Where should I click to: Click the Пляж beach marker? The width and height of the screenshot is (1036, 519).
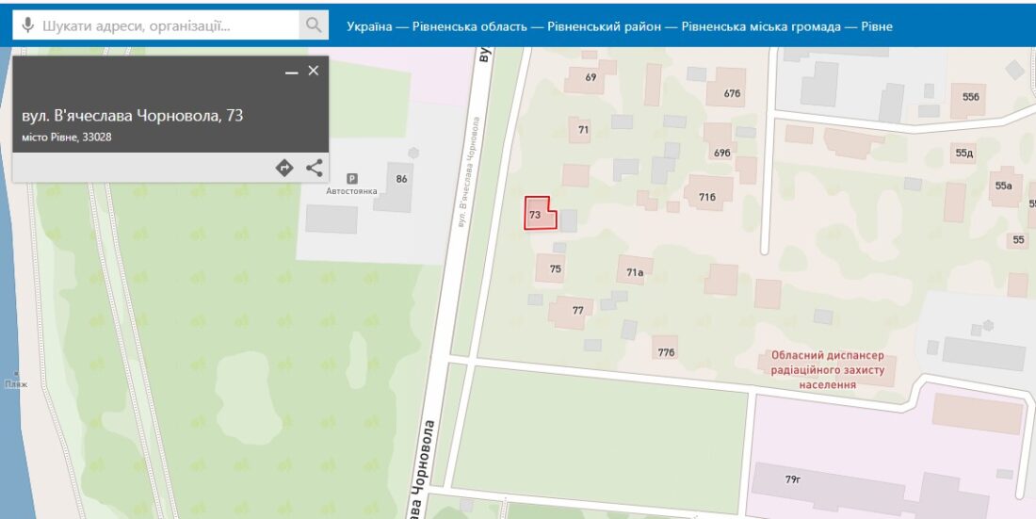[x=15, y=383]
